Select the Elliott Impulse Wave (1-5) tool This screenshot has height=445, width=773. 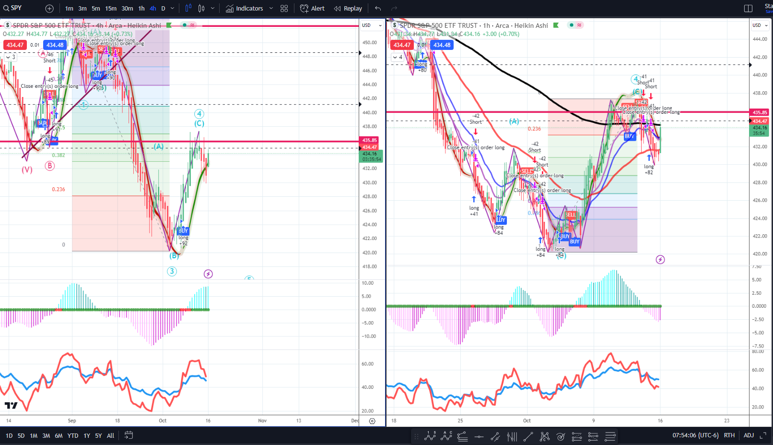click(430, 436)
